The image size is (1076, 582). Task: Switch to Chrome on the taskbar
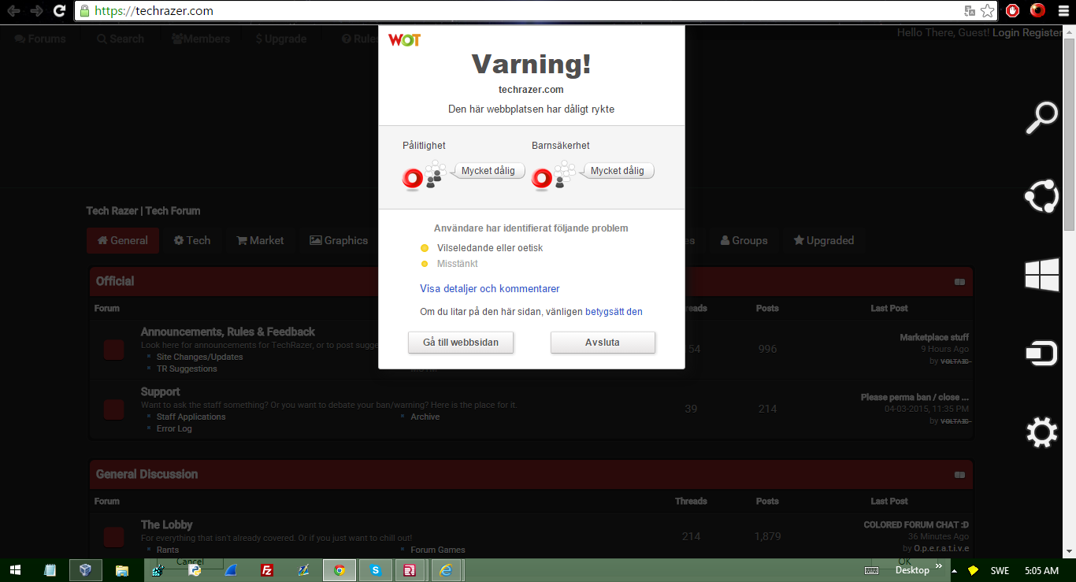point(339,570)
